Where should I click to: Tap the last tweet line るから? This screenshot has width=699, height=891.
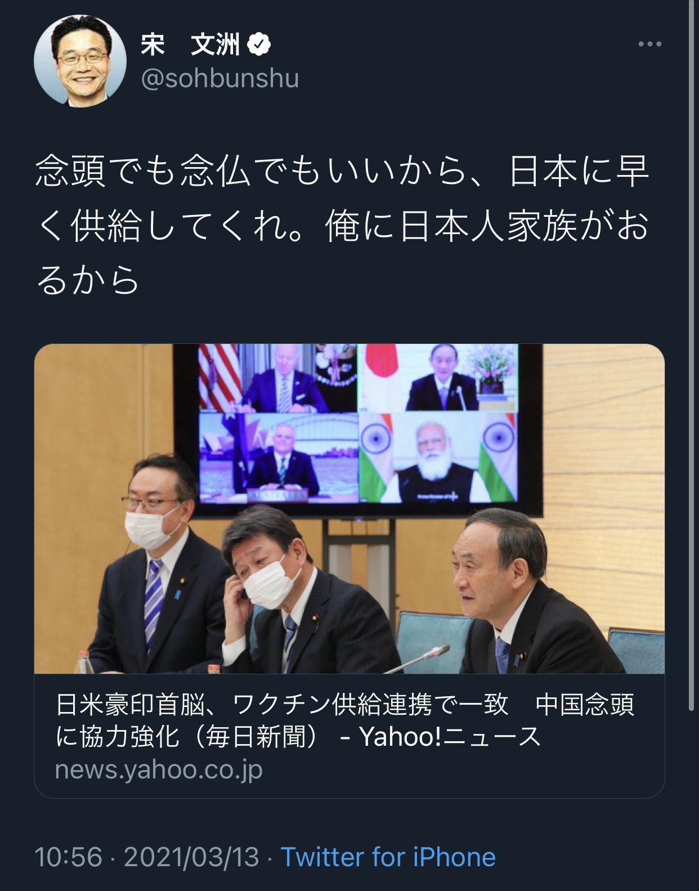tap(87, 280)
